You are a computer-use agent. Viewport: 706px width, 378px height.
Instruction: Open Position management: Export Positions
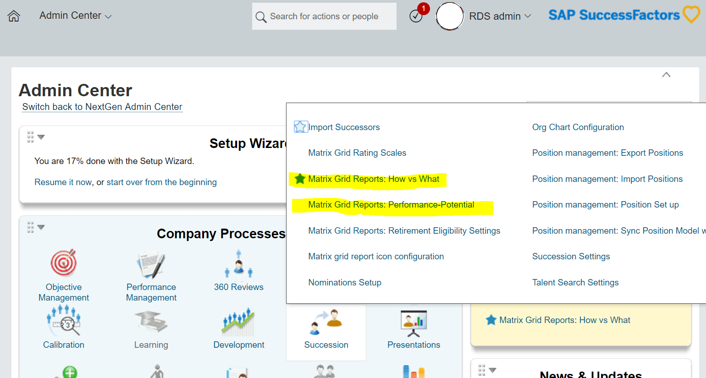coord(607,153)
